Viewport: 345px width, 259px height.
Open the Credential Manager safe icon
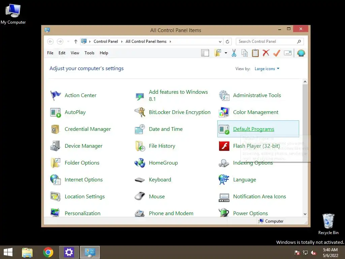pos(55,129)
